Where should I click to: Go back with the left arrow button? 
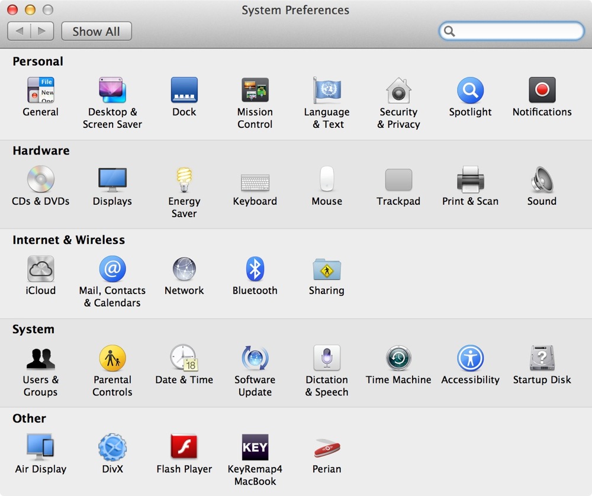20,31
